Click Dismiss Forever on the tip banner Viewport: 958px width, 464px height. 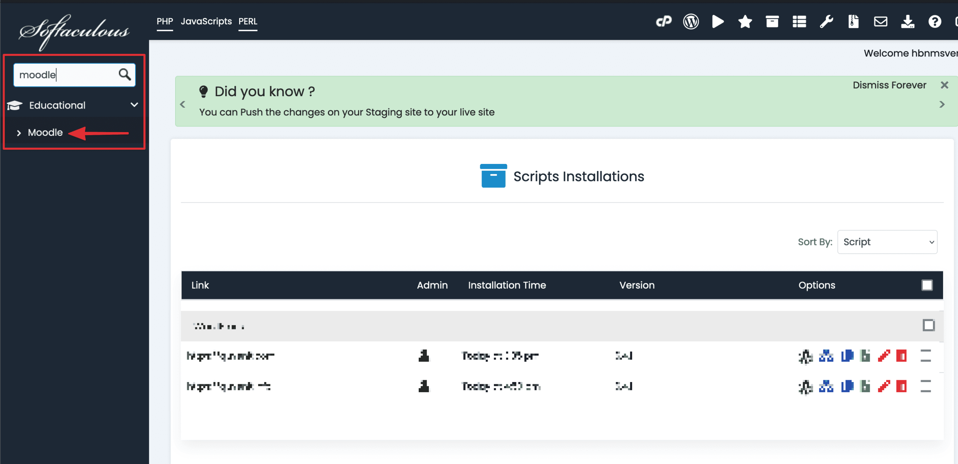[890, 85]
